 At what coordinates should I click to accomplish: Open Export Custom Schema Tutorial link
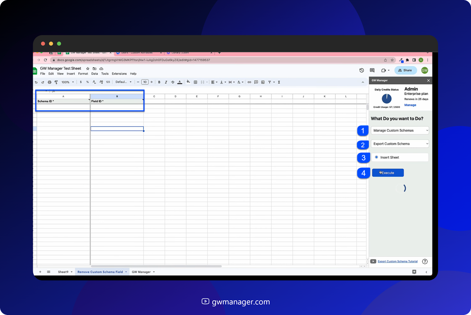[x=398, y=261]
